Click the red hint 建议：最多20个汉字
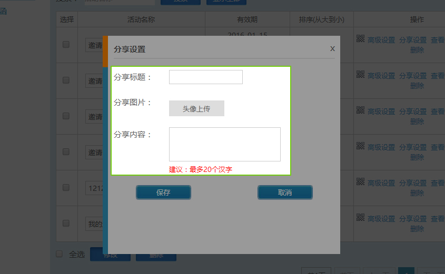This screenshot has width=445, height=274. [x=200, y=169]
